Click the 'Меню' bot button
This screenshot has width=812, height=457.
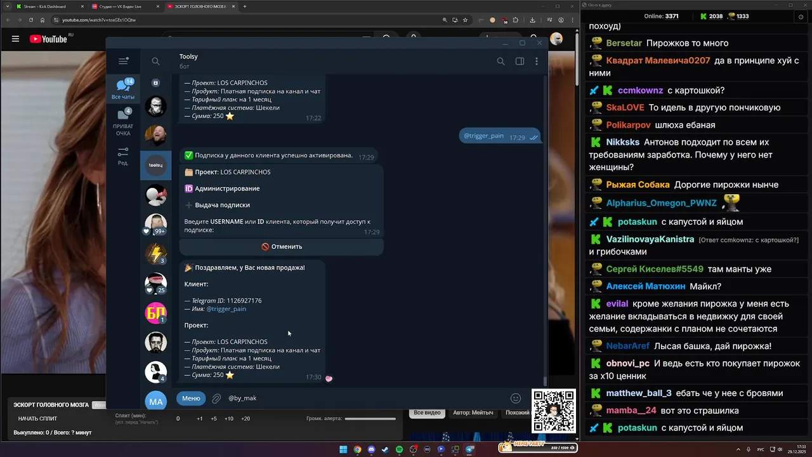pyautogui.click(x=191, y=398)
